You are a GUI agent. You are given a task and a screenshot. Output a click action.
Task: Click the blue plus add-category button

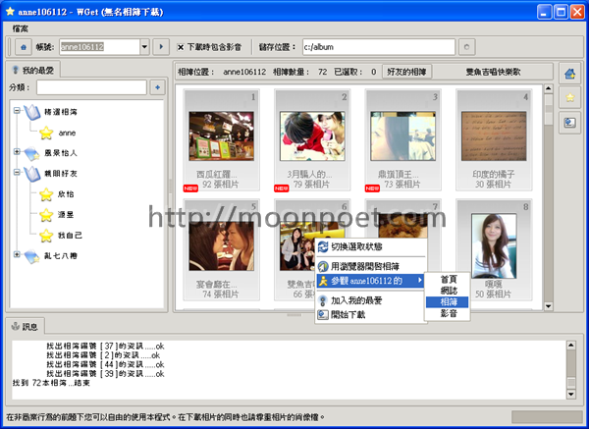158,87
